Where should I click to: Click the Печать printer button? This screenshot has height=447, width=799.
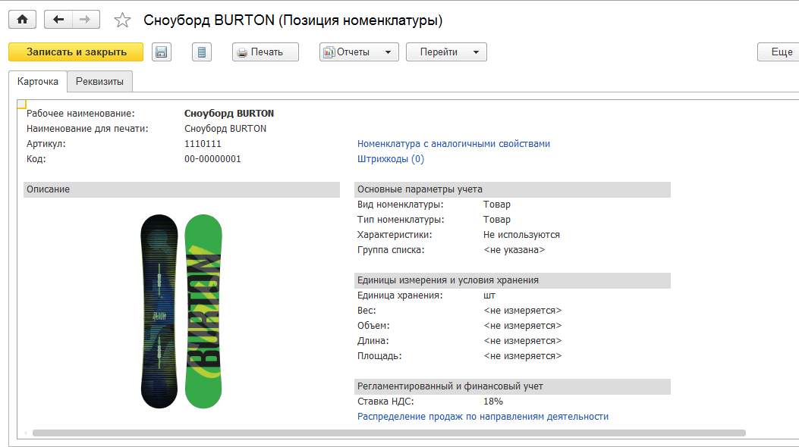point(266,52)
